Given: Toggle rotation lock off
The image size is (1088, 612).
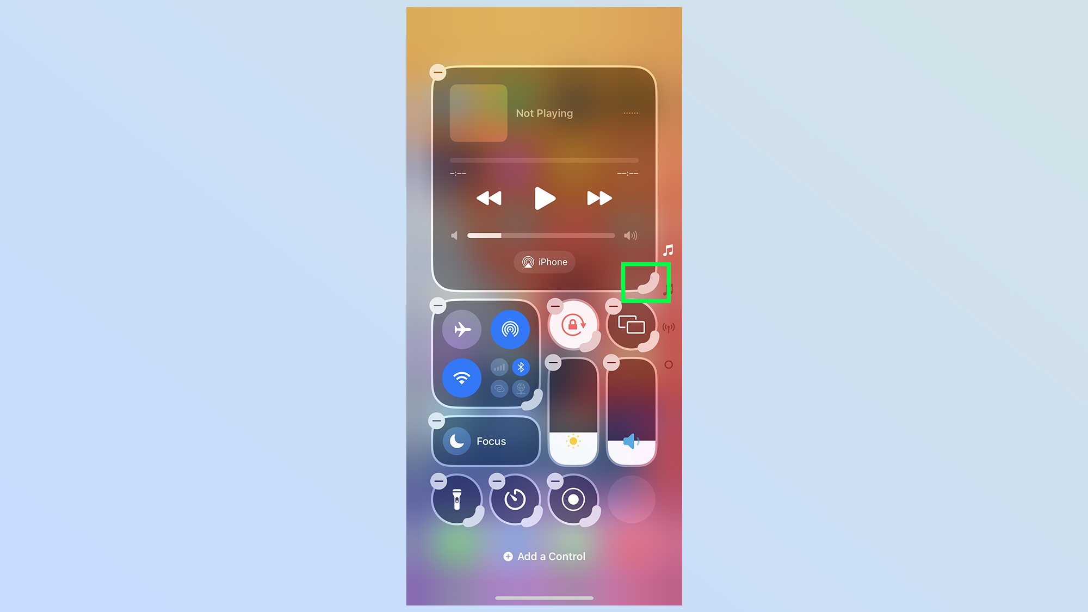Looking at the screenshot, I should (x=572, y=326).
